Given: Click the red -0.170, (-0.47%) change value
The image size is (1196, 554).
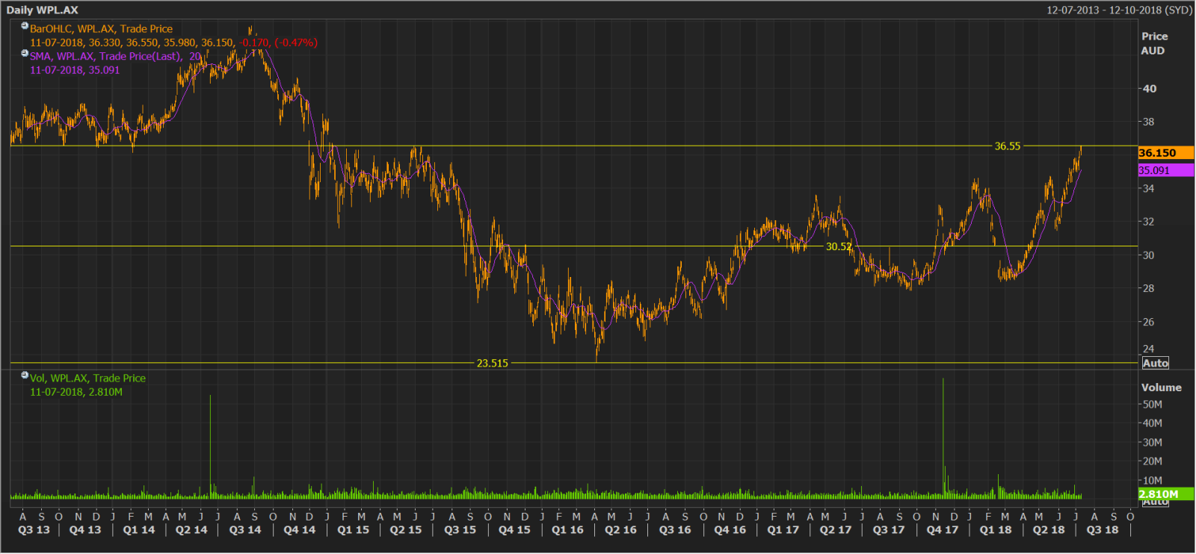Looking at the screenshot, I should click(278, 43).
